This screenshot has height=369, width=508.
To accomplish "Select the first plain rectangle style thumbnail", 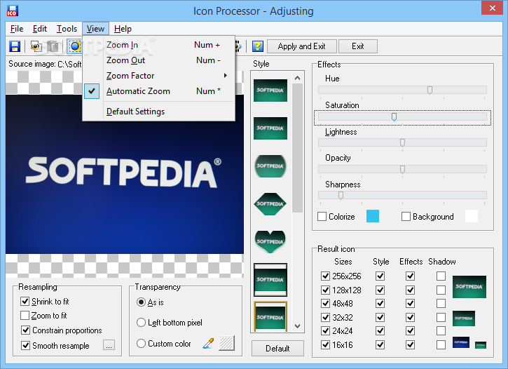I will (270, 90).
